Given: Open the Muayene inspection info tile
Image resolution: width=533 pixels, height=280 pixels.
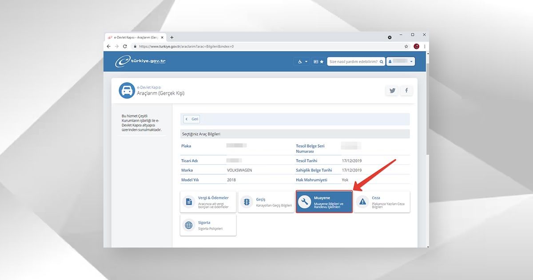Looking at the screenshot, I should 324,202.
